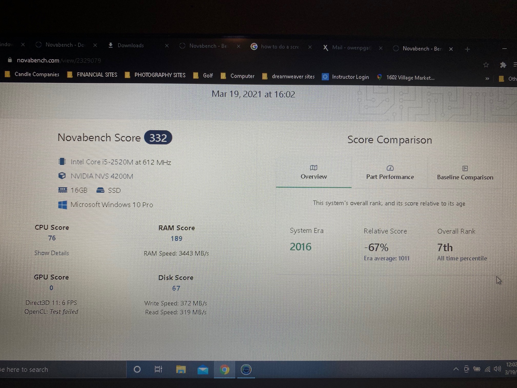517x388 pixels.
Task: Open the dreamweaver sites bookmark folder
Action: click(x=288, y=76)
